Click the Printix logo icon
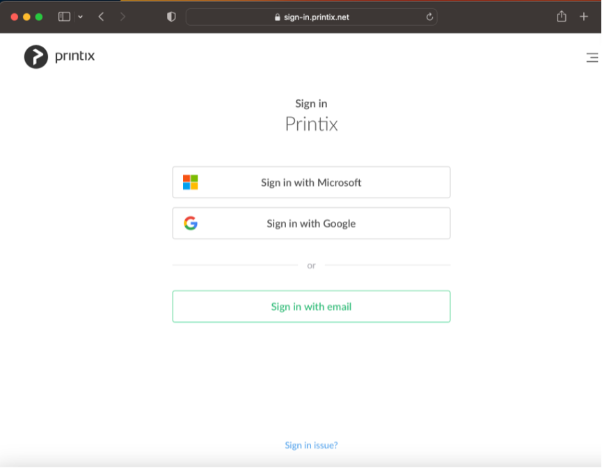 36,57
